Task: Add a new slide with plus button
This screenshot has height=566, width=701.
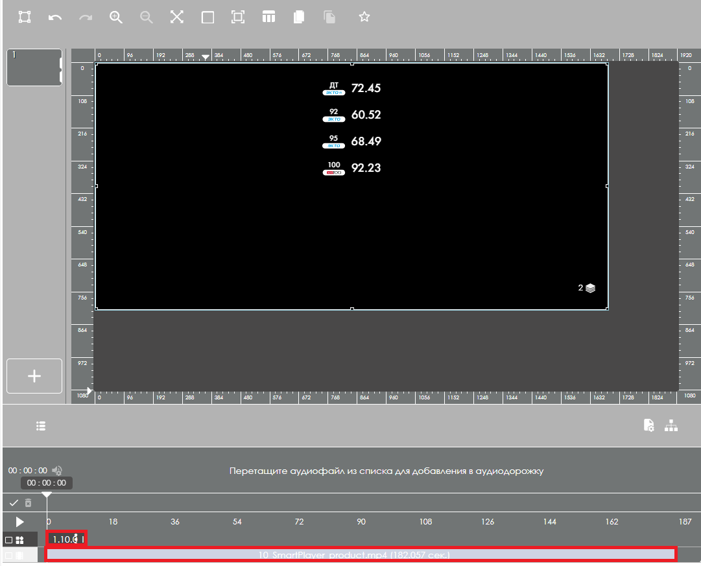Action: 34,376
